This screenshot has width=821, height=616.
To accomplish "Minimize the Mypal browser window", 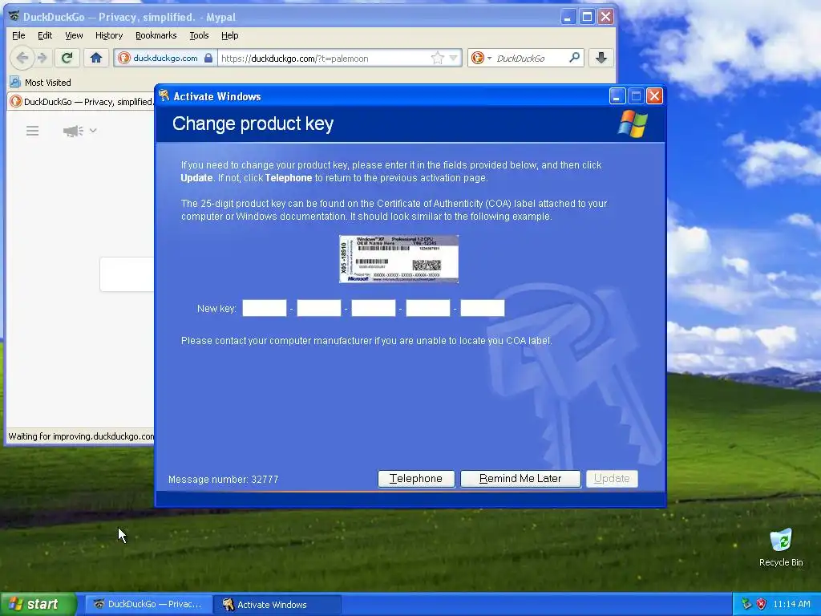I will pyautogui.click(x=568, y=17).
